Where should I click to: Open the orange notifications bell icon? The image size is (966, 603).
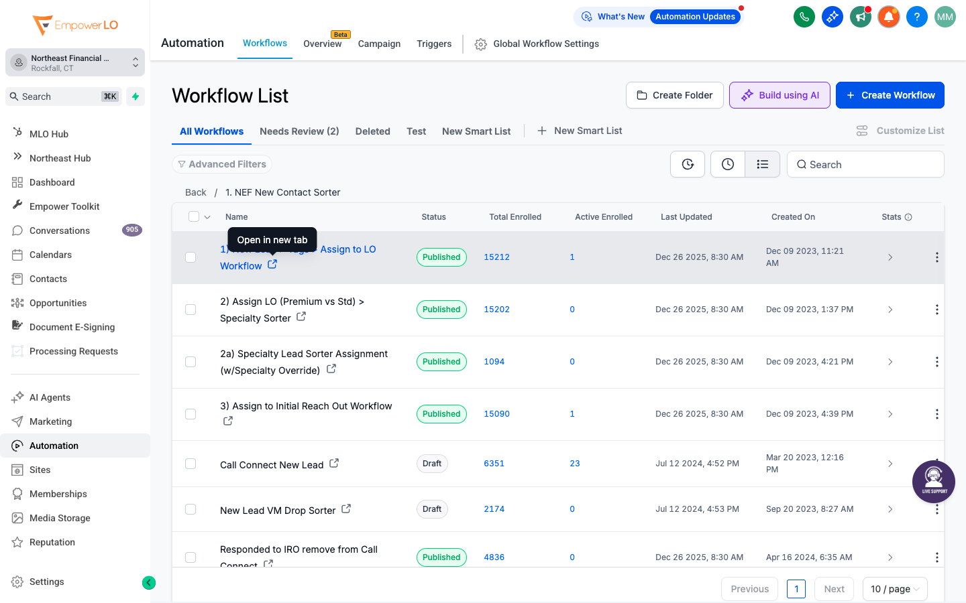point(889,17)
